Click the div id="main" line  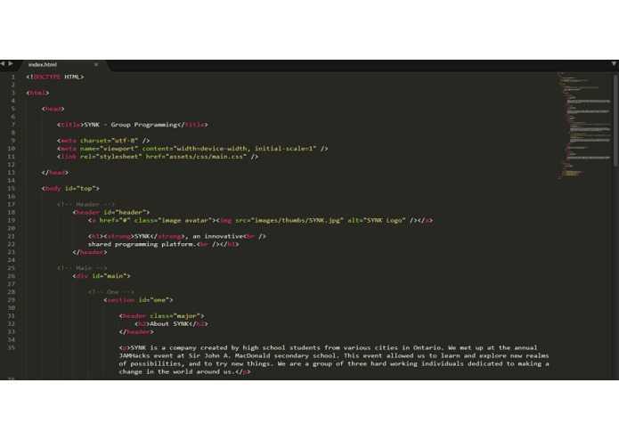click(x=102, y=276)
